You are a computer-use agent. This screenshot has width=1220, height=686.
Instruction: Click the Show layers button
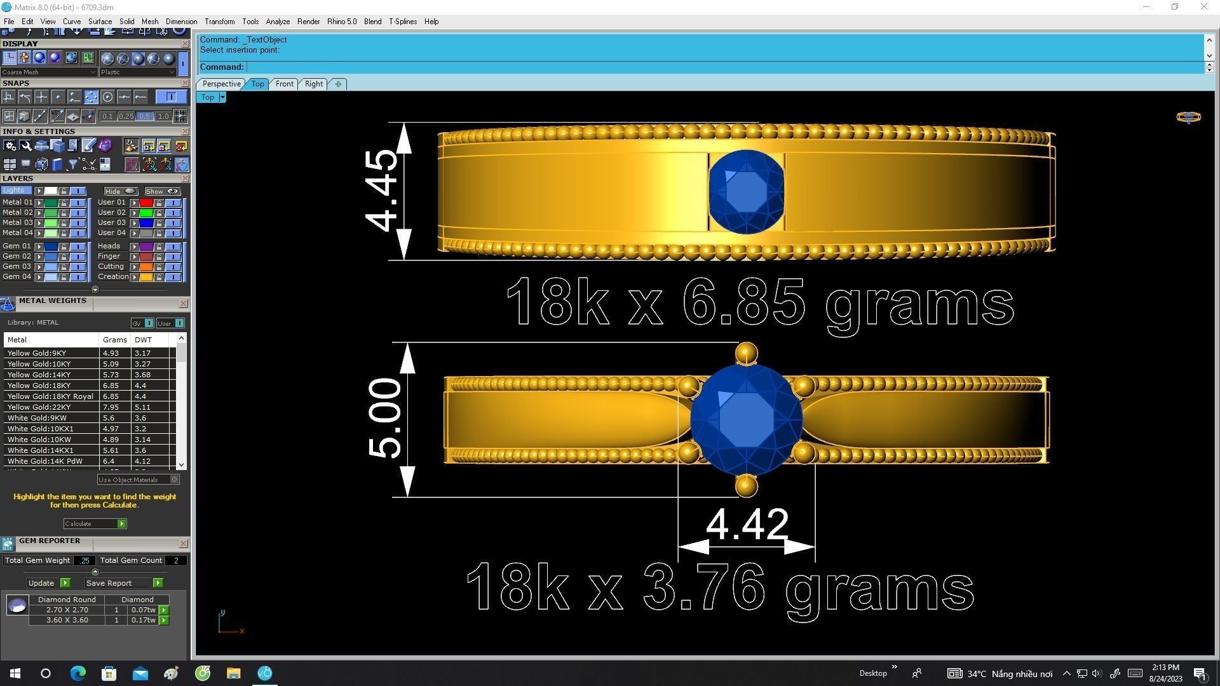pyautogui.click(x=163, y=191)
